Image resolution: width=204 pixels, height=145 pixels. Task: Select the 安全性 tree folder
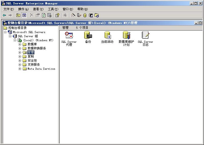[32, 61]
